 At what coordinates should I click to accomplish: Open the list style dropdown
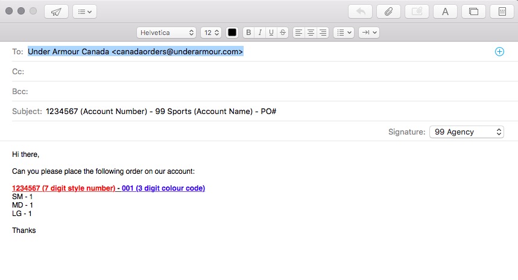click(344, 33)
